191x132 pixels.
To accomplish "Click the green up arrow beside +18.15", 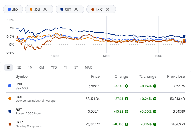I will click(126, 86).
